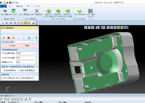This screenshot has height=103, width=145.
Task: Click the サポート開始 ribbon icon
Action: 5,12
